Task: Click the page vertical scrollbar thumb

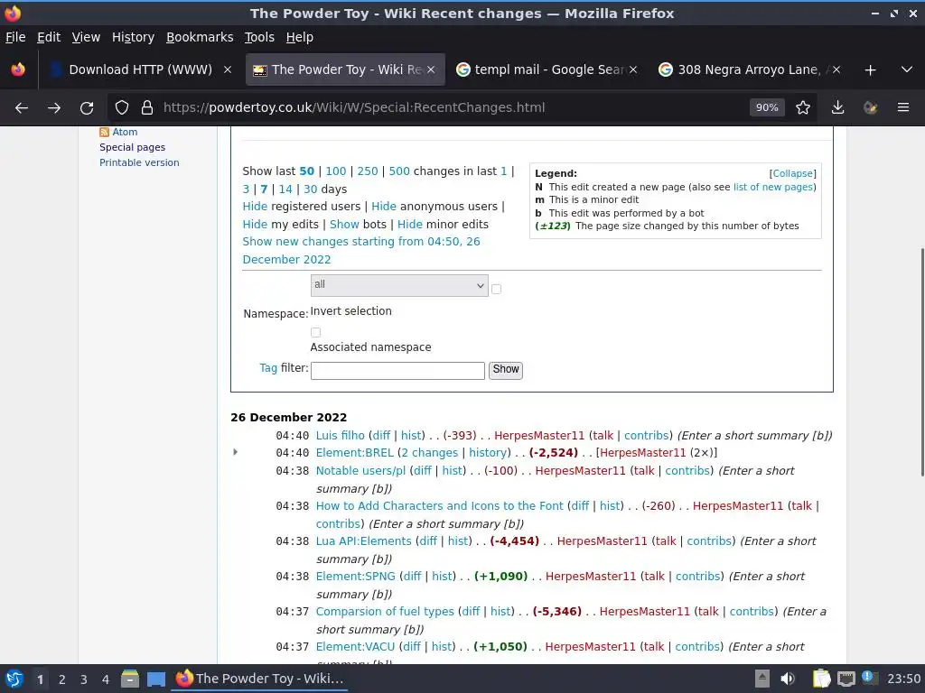Action: 922,362
